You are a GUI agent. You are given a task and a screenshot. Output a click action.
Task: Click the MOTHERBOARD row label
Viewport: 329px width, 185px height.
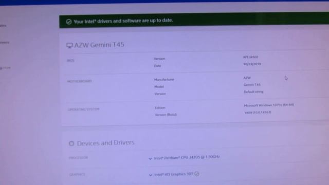[80, 81]
